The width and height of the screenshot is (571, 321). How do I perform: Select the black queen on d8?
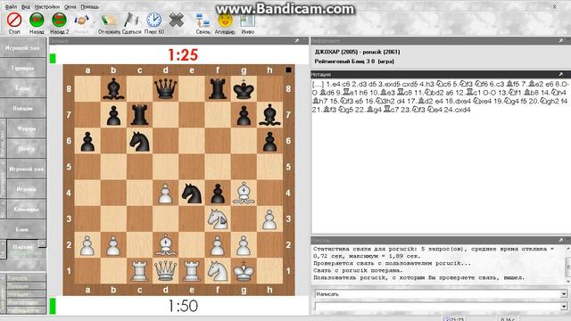[166, 88]
